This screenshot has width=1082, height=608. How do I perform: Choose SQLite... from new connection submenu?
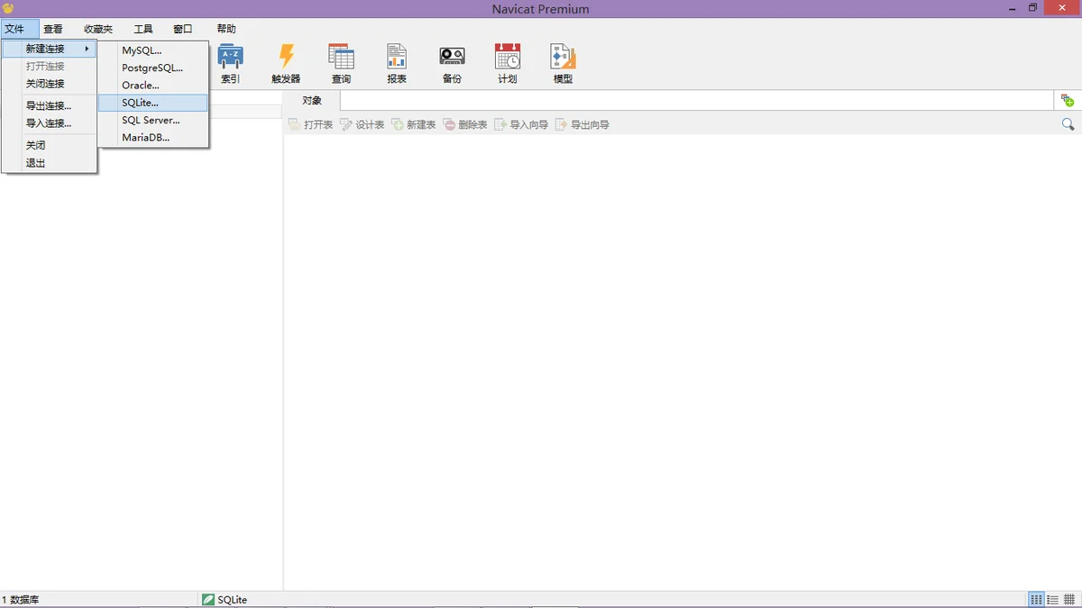click(x=152, y=103)
